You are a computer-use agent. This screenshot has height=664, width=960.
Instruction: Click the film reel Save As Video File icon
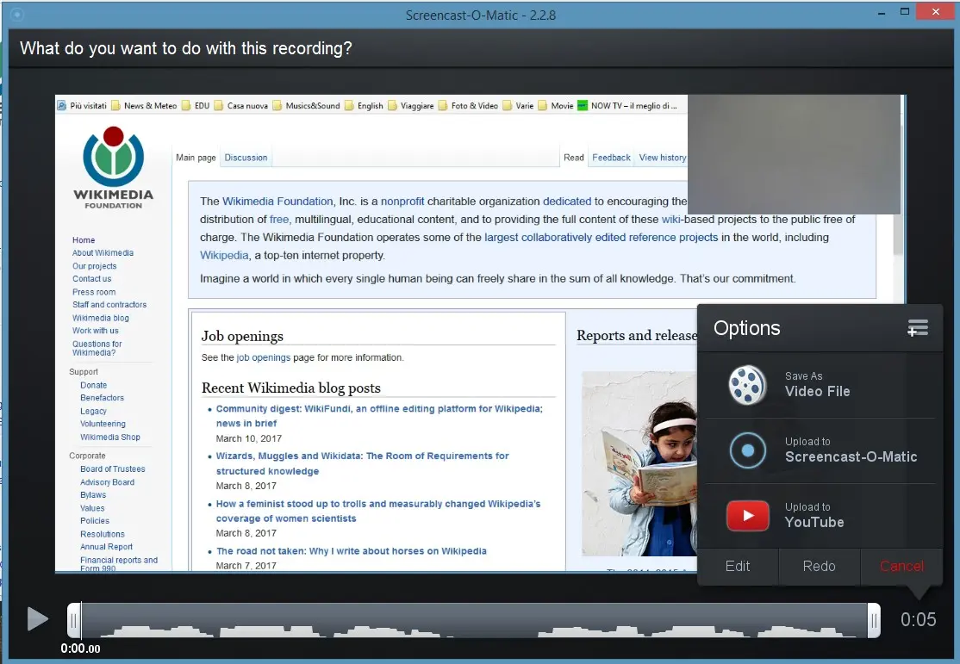(747, 385)
